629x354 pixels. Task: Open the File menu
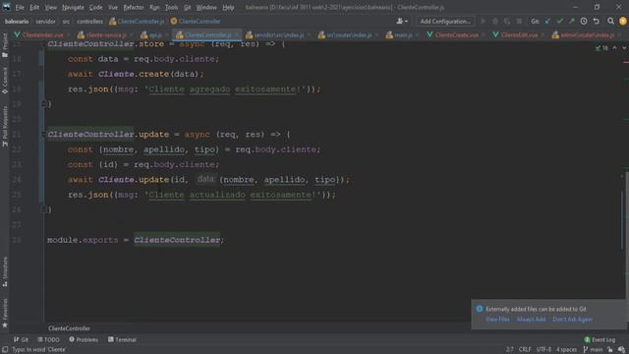20,7
